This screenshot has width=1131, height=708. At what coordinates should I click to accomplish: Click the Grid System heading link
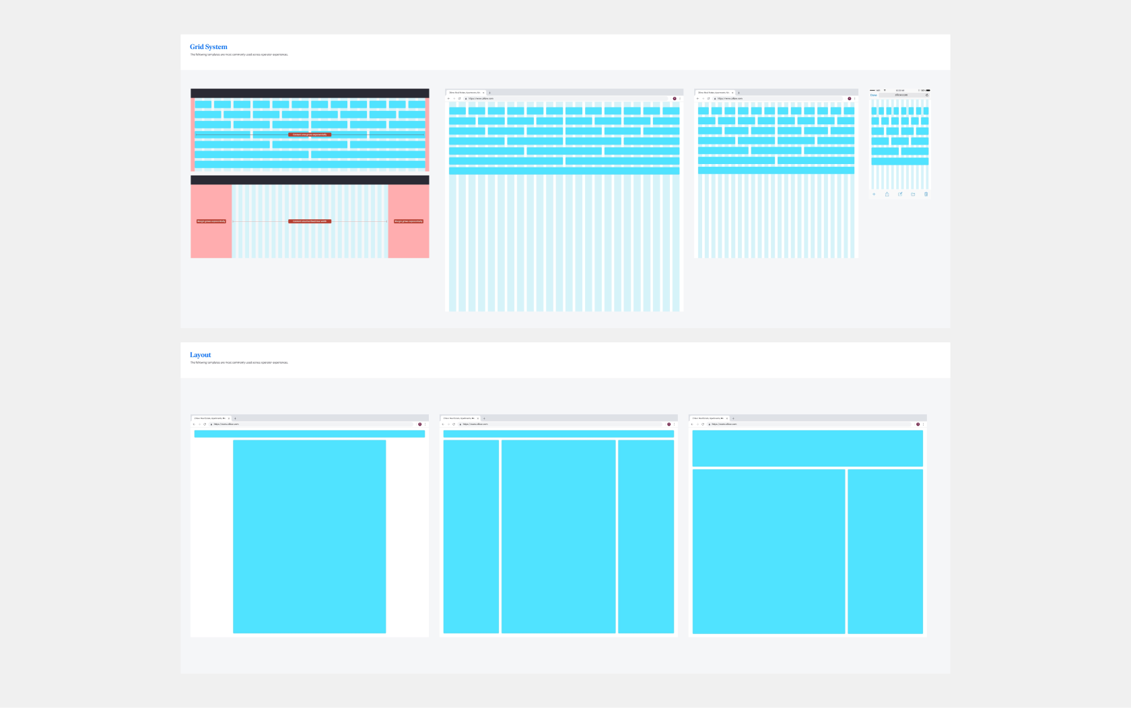click(209, 46)
